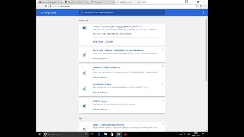Viewport: 244px width, 137px height.
Task: Close the Adobe Photoshop CC tab
Action: coord(87,2)
